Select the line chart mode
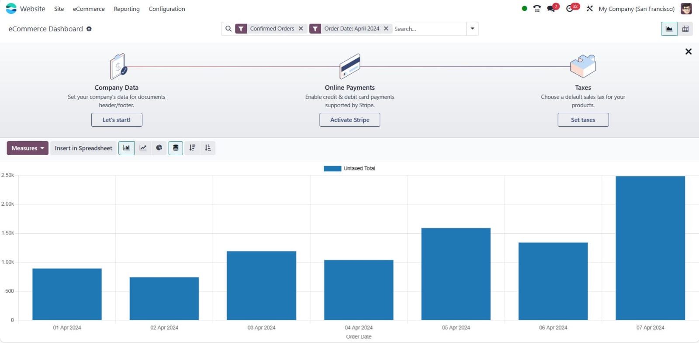 point(143,148)
